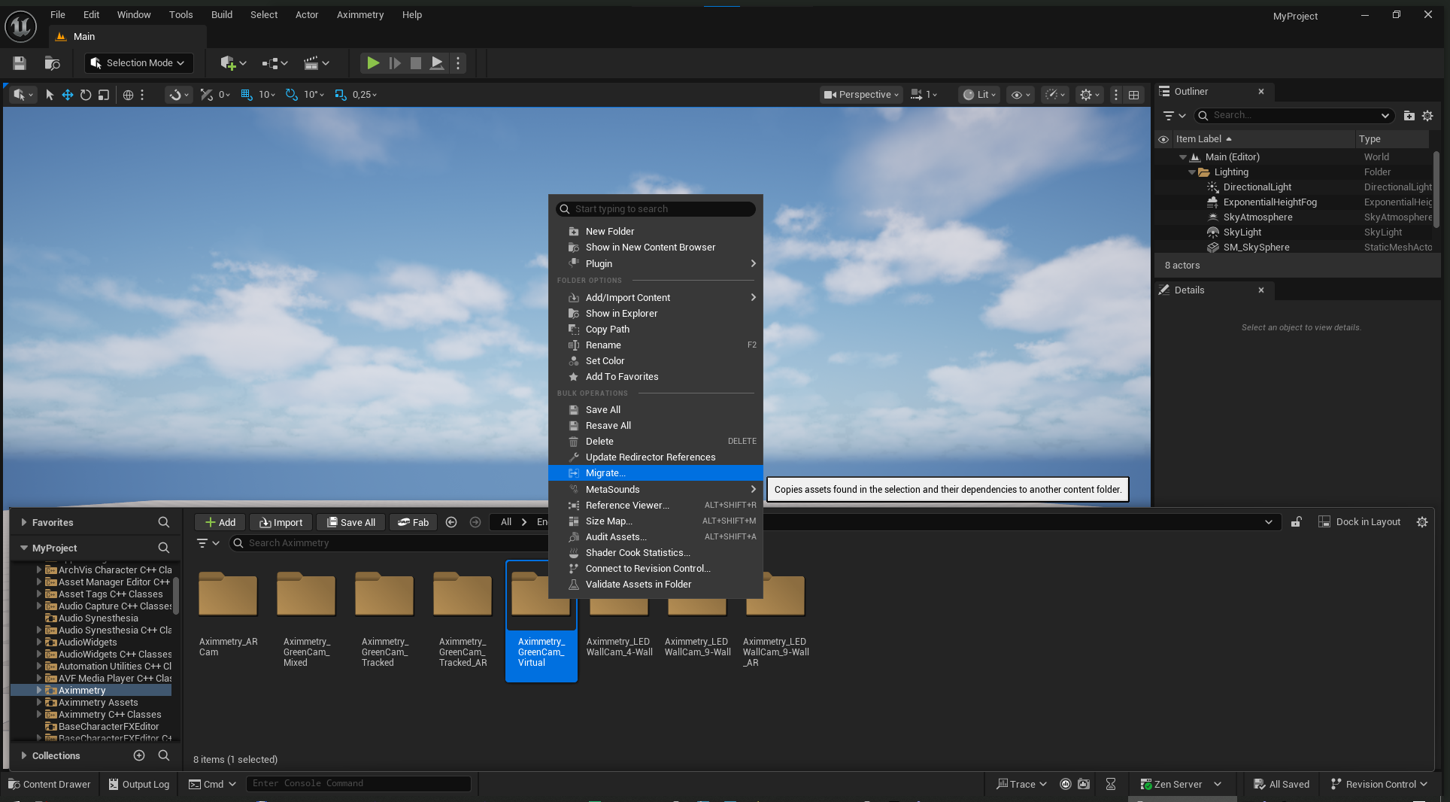The height and width of the screenshot is (802, 1450).
Task: Click the add collection plus icon
Action: (x=139, y=755)
